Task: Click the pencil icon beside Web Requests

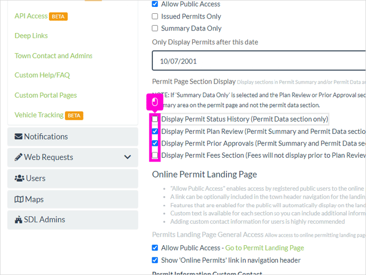Action: (x=19, y=157)
